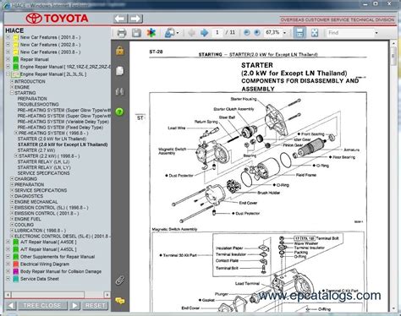Open binoculars search panel in sidebar
Screen dimensions: 401x316
[x=120, y=91]
